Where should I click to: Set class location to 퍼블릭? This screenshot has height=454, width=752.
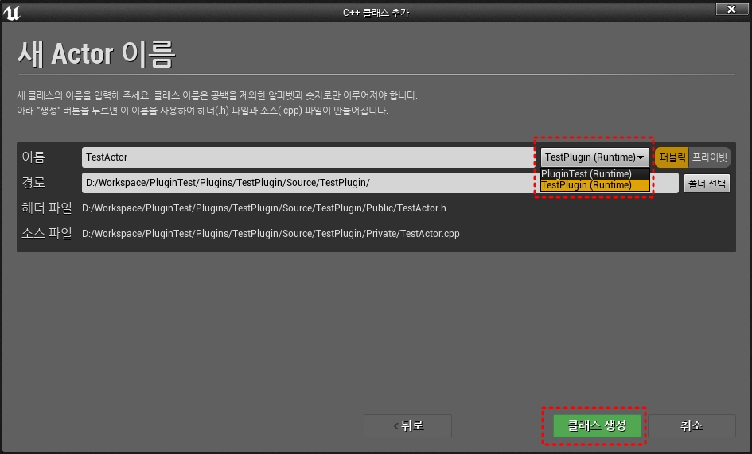pos(672,157)
